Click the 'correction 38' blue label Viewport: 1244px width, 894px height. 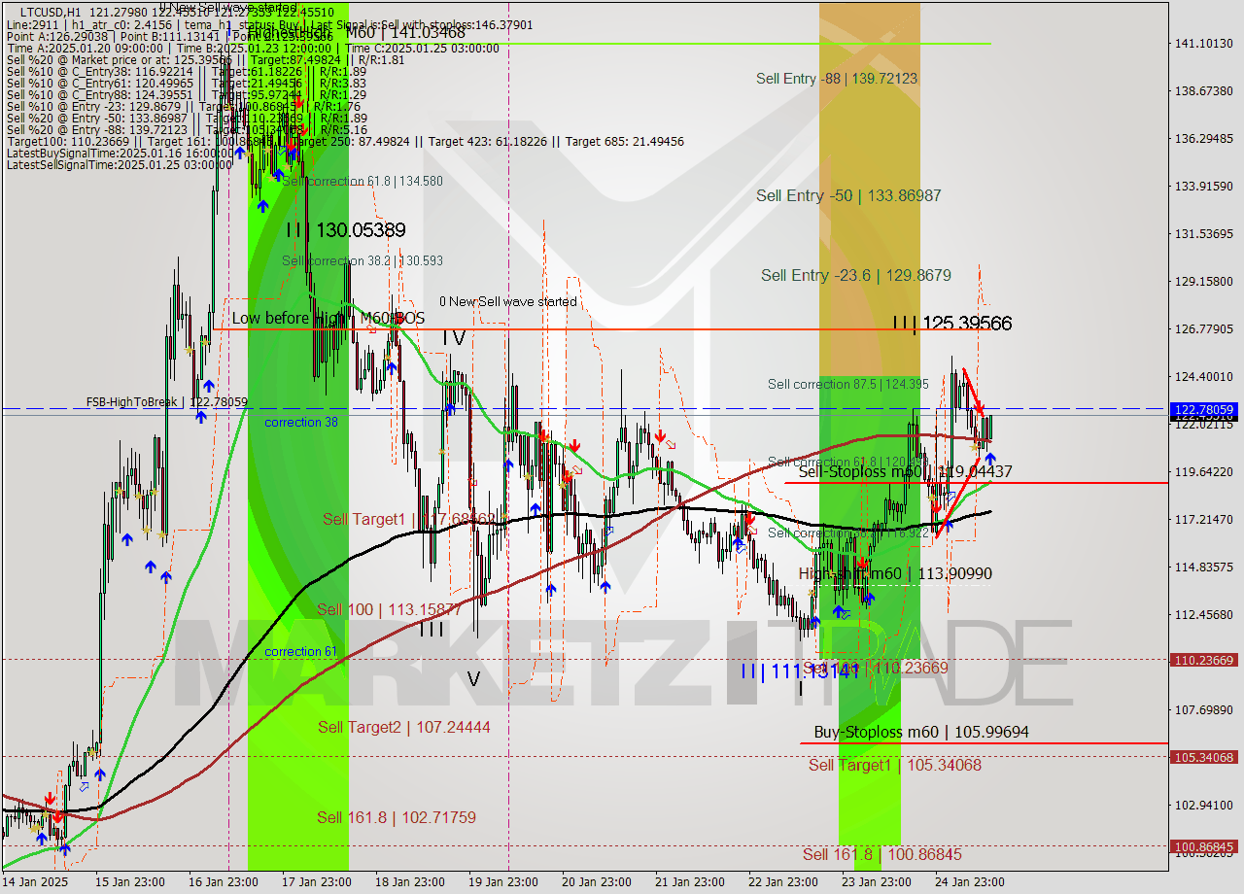pyautogui.click(x=301, y=422)
